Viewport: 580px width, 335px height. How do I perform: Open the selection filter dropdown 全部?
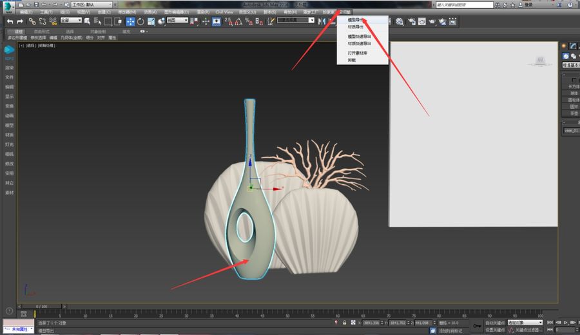click(x=71, y=21)
